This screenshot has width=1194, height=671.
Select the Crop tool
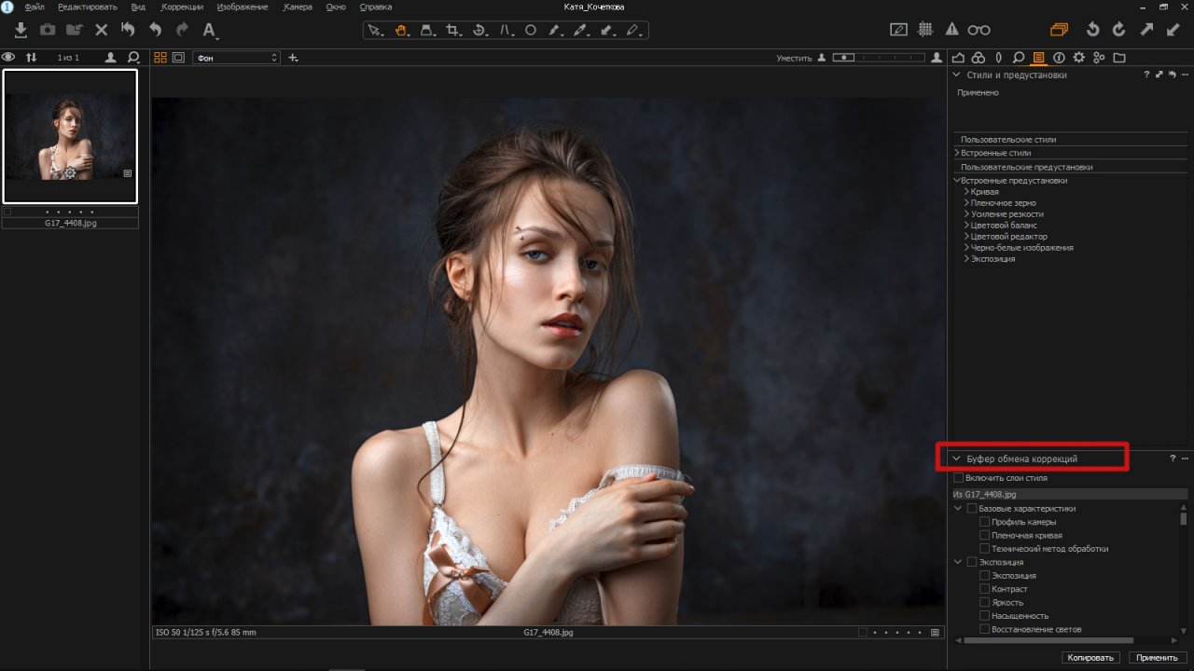click(453, 30)
